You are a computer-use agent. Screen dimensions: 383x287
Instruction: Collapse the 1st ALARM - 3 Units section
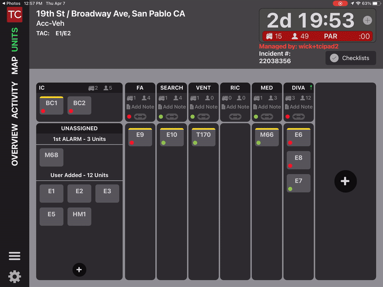coord(79,139)
